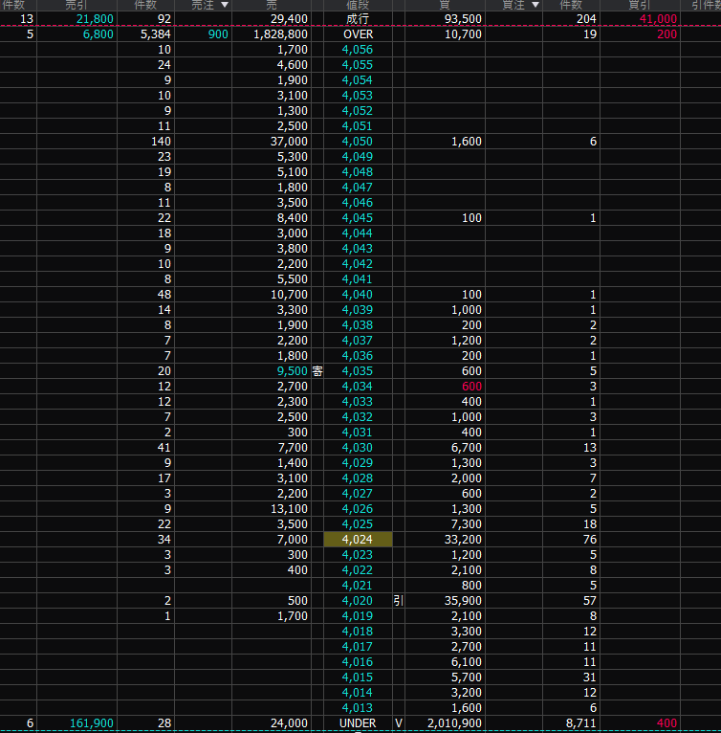
Task: Click the red 41,000 value in 成行 row
Action: [x=659, y=19]
